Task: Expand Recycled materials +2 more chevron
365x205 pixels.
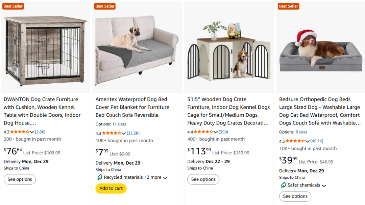Action: [165, 178]
